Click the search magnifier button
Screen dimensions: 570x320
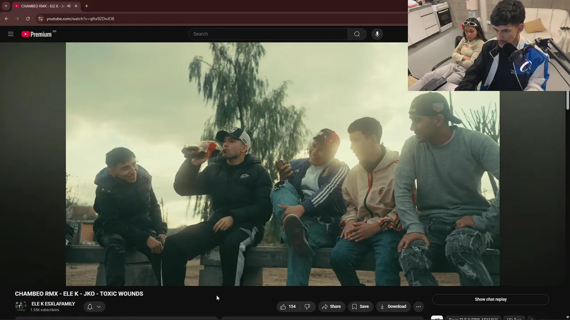357,34
